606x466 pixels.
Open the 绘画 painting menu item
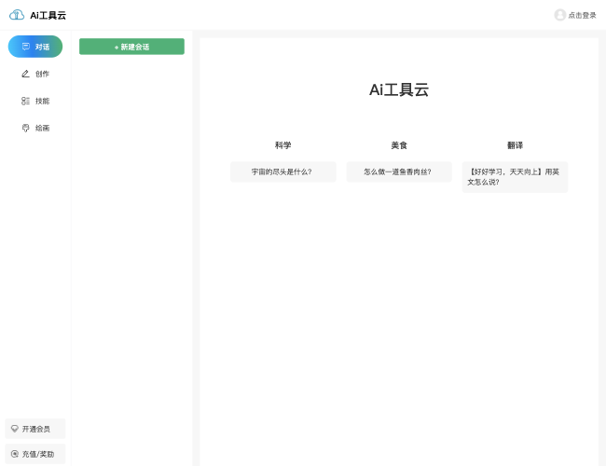(x=35, y=128)
